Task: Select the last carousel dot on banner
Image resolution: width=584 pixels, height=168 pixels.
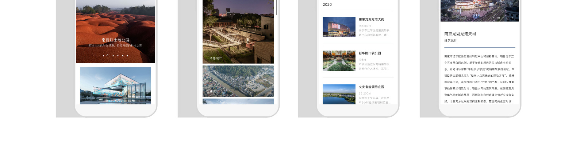Action: [127, 56]
